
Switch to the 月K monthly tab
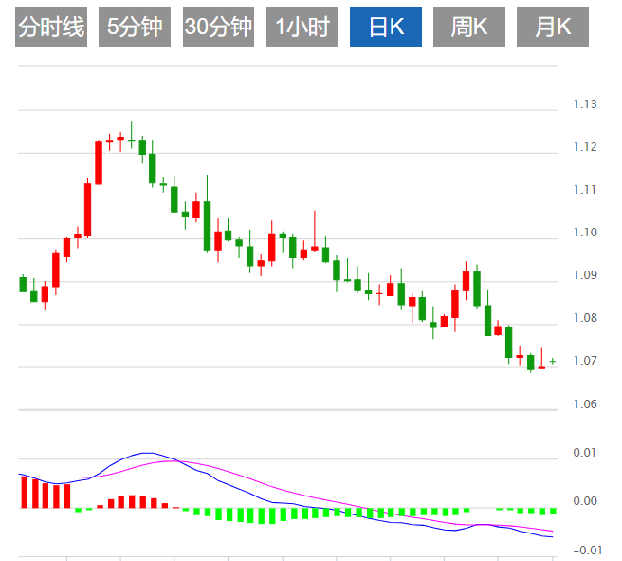553,27
